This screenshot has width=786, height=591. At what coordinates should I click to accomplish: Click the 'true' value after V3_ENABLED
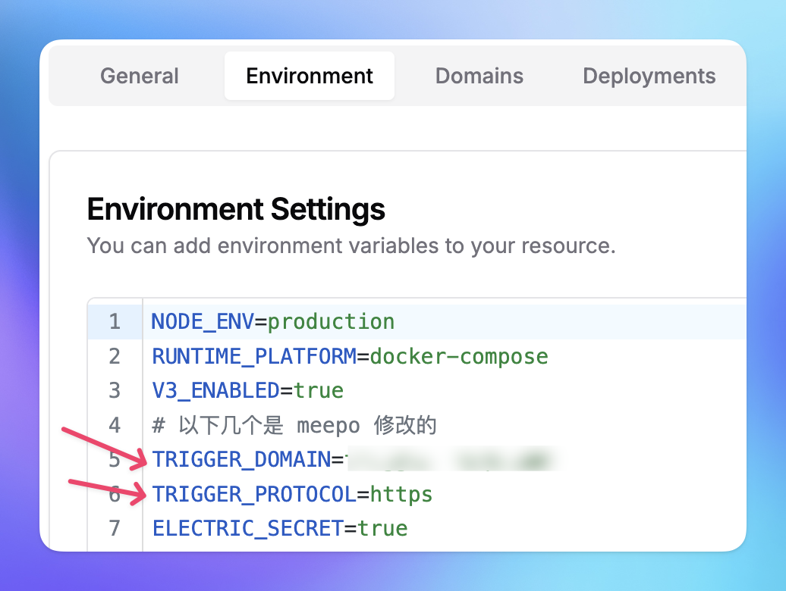coord(319,390)
